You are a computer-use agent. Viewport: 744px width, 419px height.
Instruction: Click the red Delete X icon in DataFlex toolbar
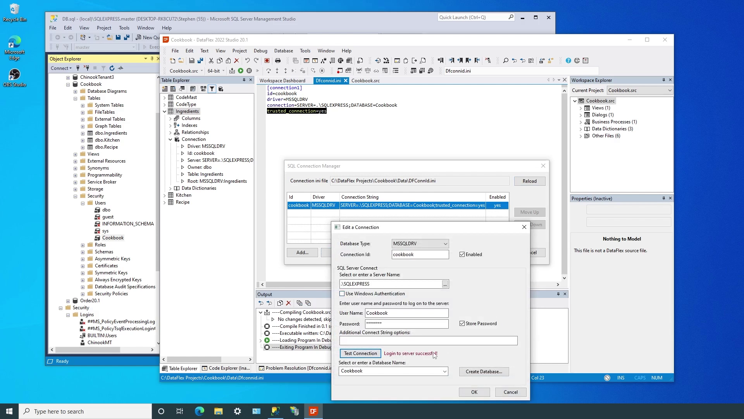click(236, 61)
